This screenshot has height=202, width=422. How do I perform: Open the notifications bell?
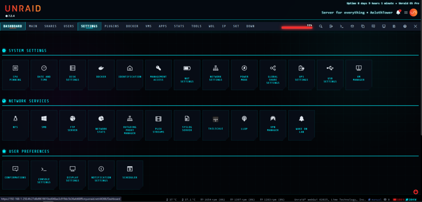coord(398,12)
